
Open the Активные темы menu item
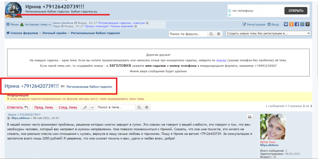click(x=35, y=24)
